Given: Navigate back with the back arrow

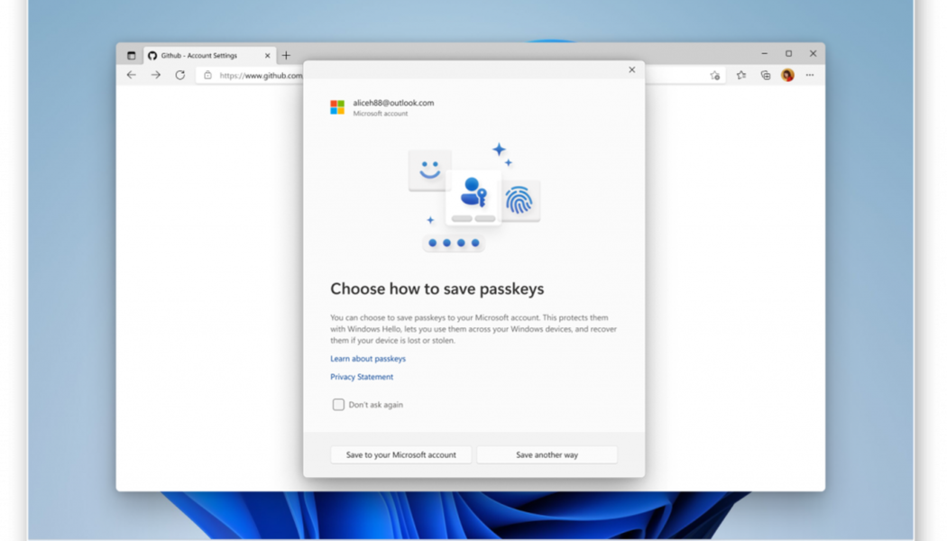Looking at the screenshot, I should coord(132,76).
